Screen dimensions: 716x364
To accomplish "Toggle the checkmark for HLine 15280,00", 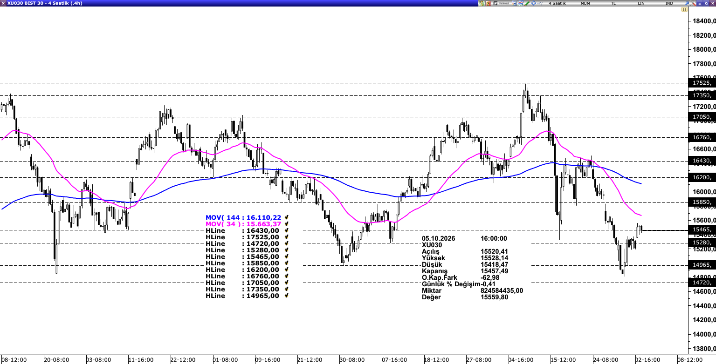I will (x=286, y=250).
